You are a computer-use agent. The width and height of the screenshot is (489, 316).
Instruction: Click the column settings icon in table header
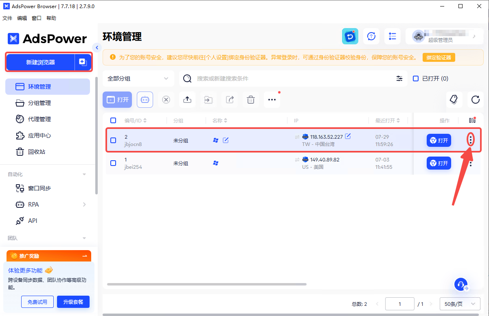pos(472,120)
